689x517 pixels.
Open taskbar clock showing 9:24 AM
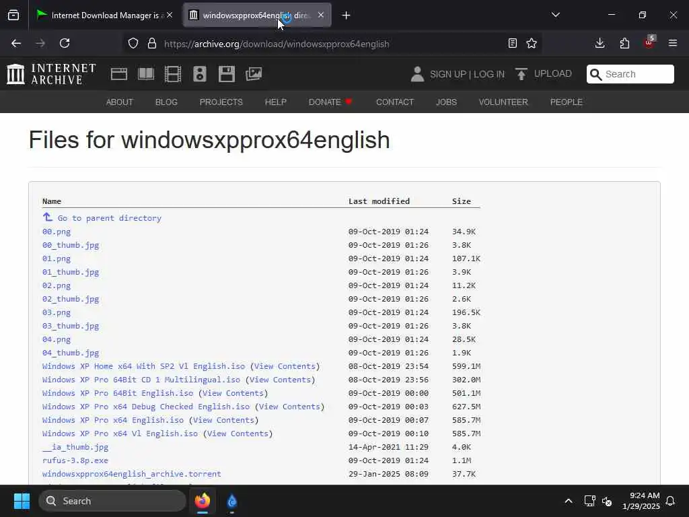pos(641,501)
